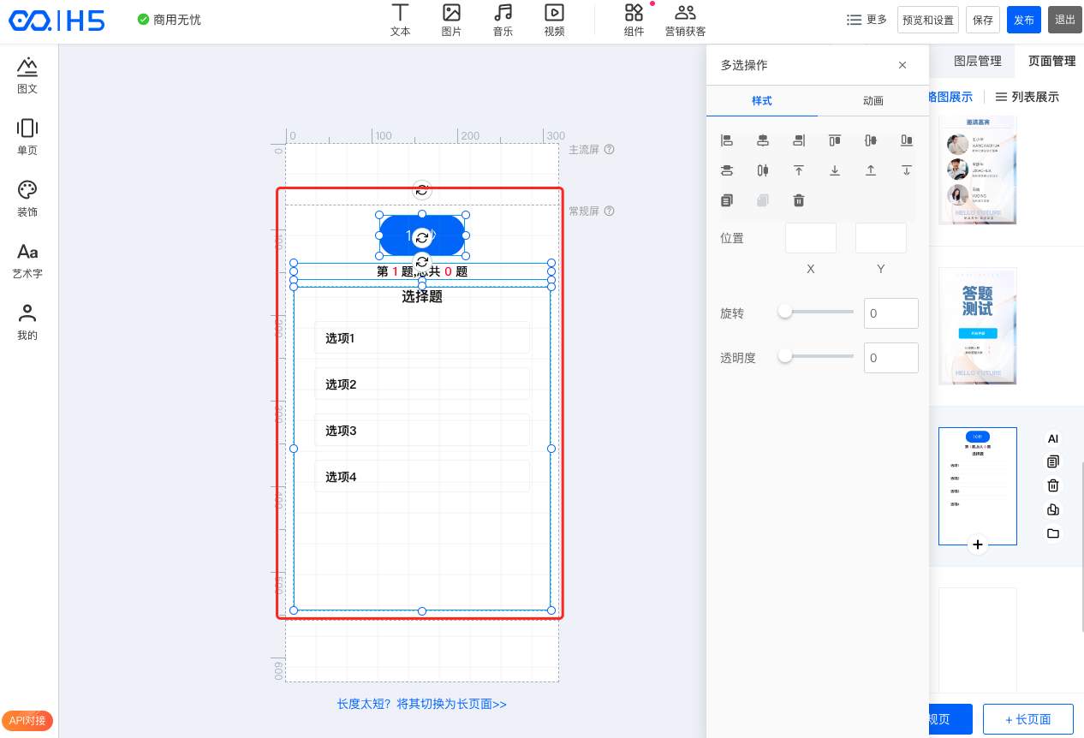
Task: Click the 发布 publish button
Action: (x=1023, y=20)
